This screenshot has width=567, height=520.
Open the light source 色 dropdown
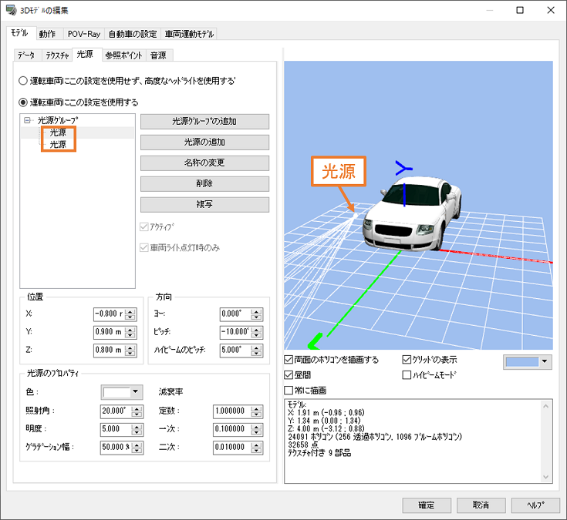(x=137, y=392)
